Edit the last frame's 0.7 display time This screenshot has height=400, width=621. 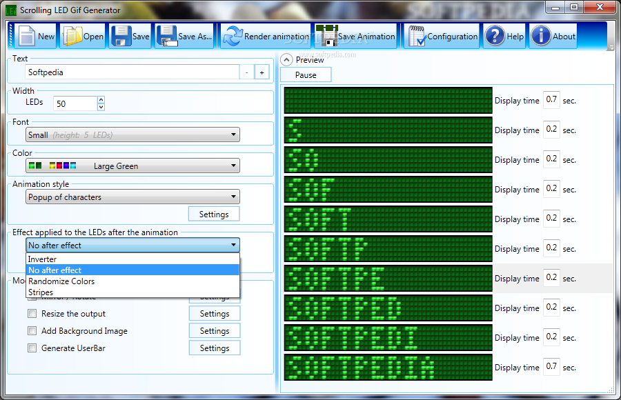click(x=551, y=367)
